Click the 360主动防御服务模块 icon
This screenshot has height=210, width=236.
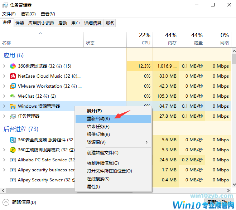coord(13,150)
